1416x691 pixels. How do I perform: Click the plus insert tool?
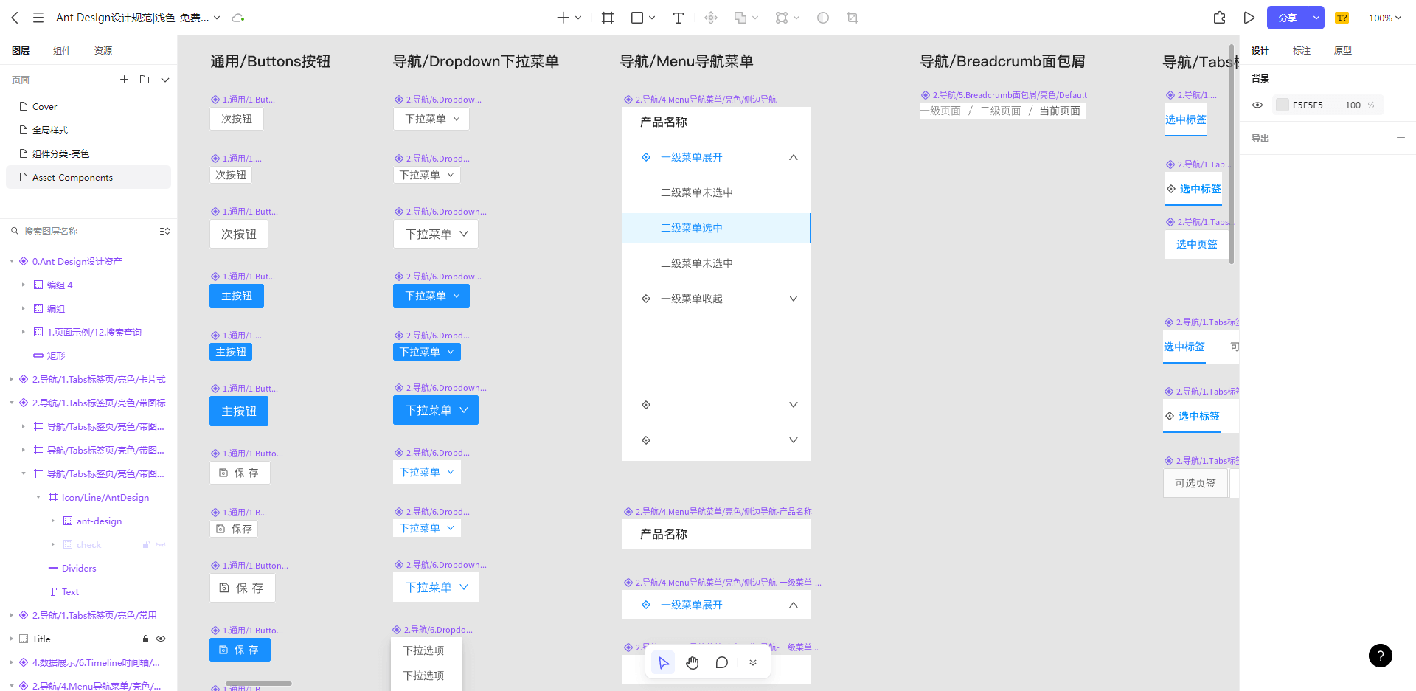[x=563, y=18]
